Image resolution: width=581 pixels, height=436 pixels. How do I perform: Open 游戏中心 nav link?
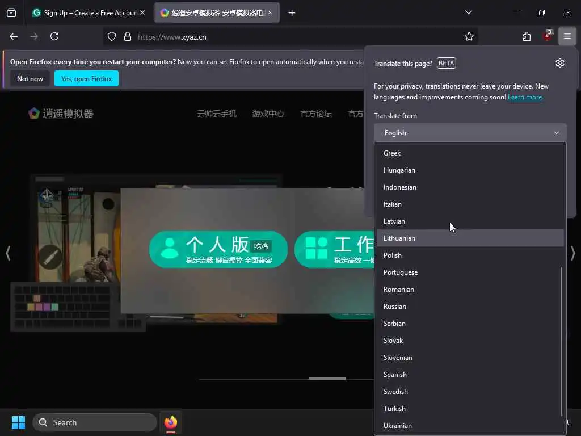tap(268, 114)
